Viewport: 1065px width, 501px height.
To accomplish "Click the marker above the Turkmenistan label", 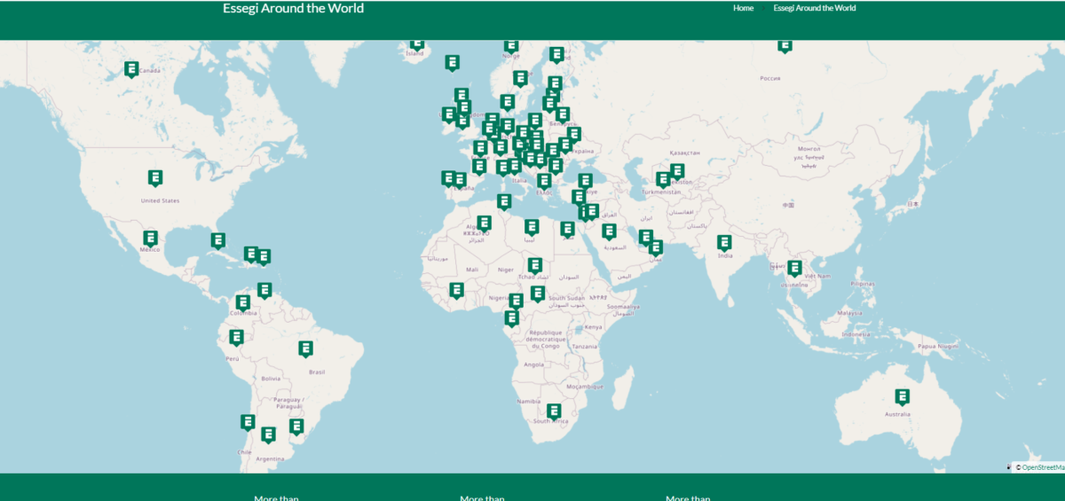I will (663, 180).
